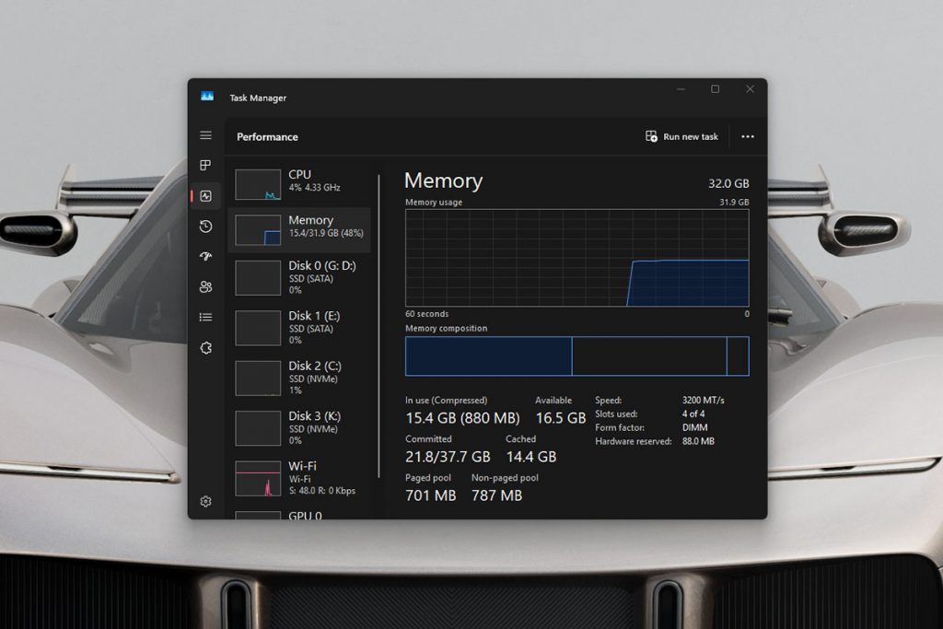Select Disk 1 (E:) entry

click(299, 328)
